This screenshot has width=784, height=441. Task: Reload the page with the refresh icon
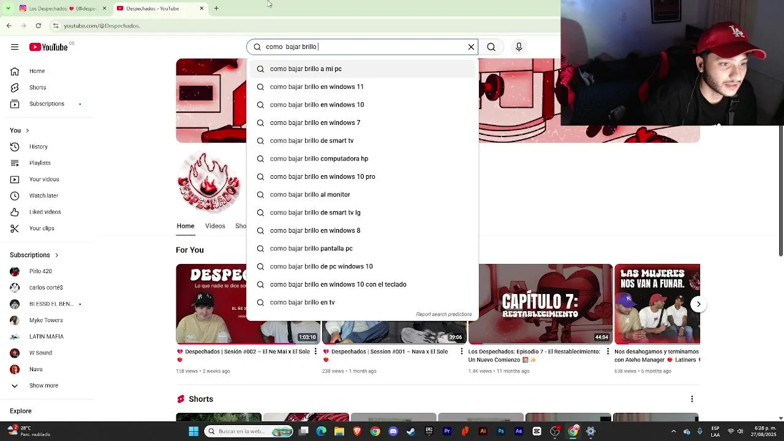pos(39,26)
